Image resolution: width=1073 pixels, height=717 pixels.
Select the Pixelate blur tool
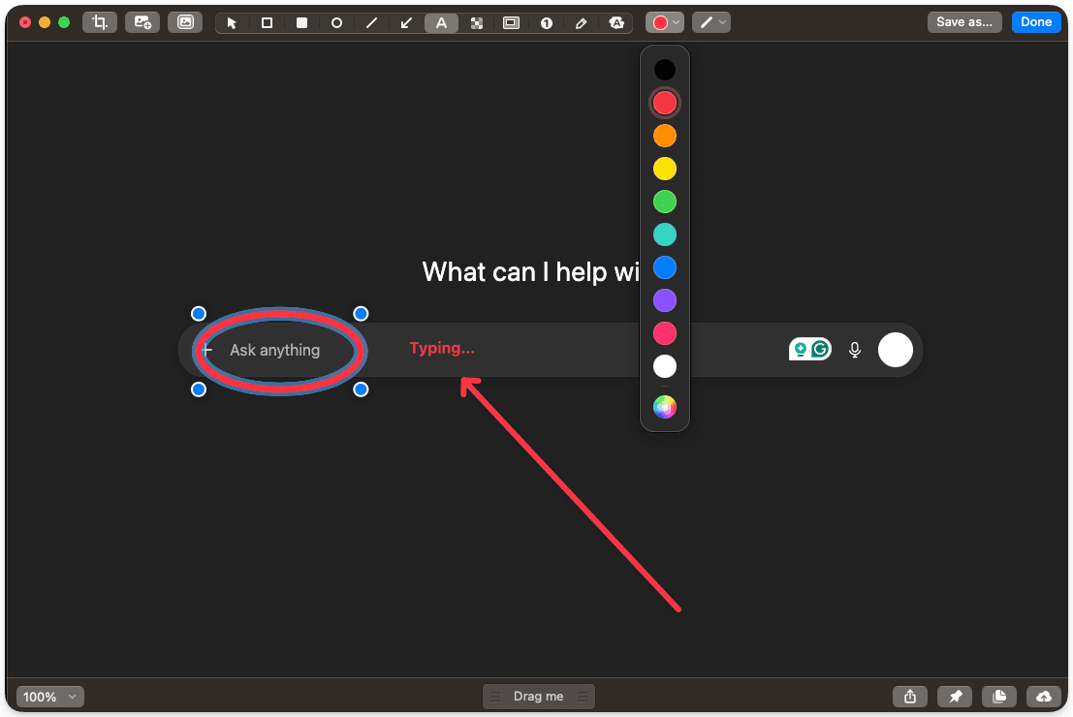[x=476, y=21]
